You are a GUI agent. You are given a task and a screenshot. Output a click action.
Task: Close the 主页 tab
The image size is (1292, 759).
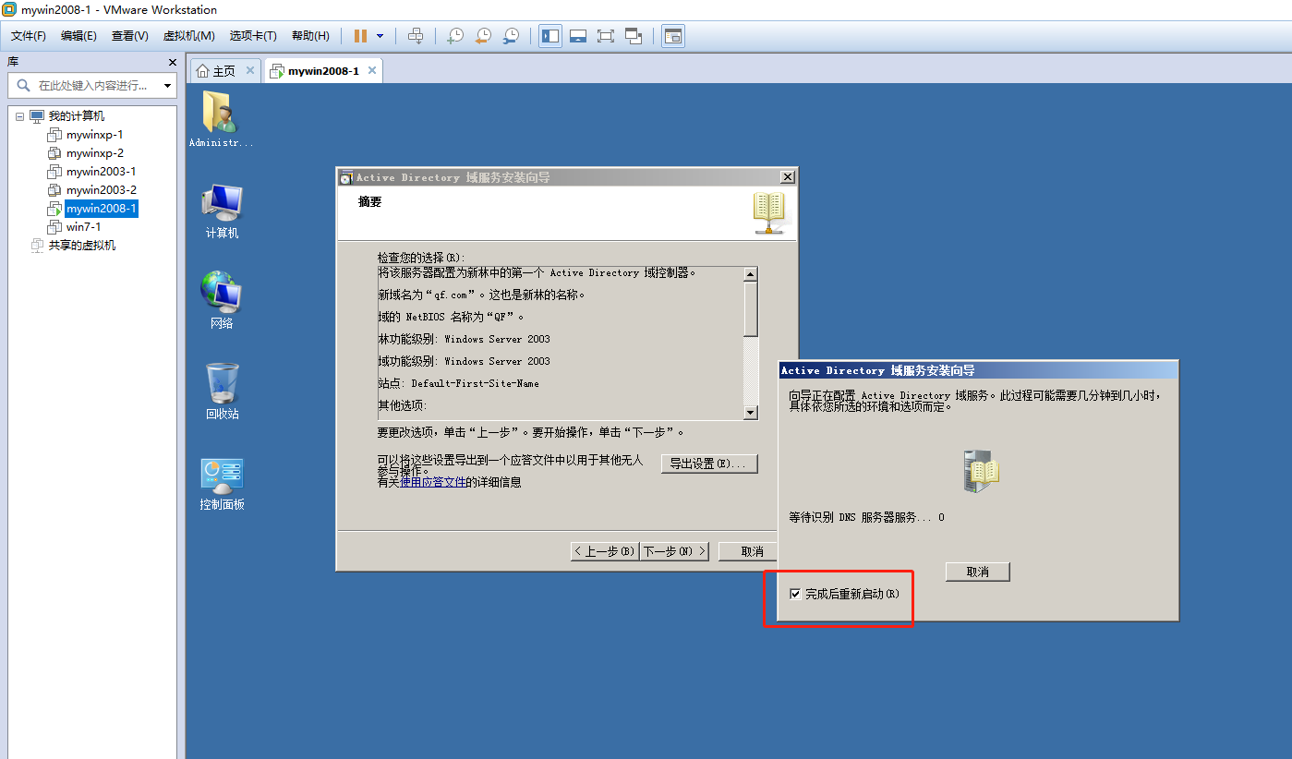(x=249, y=71)
